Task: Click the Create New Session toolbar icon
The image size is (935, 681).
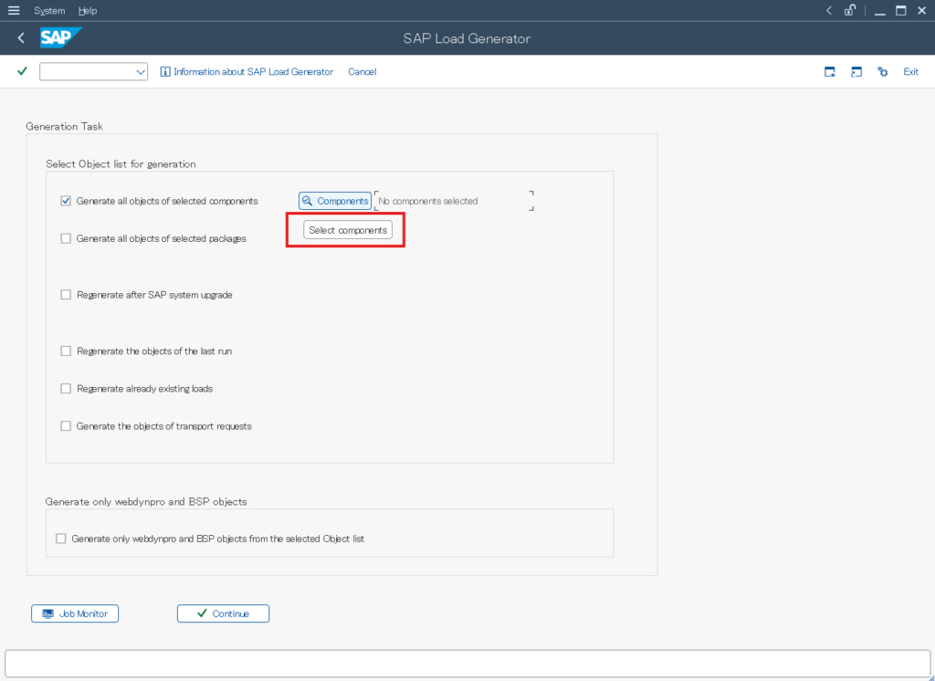Action: point(830,71)
